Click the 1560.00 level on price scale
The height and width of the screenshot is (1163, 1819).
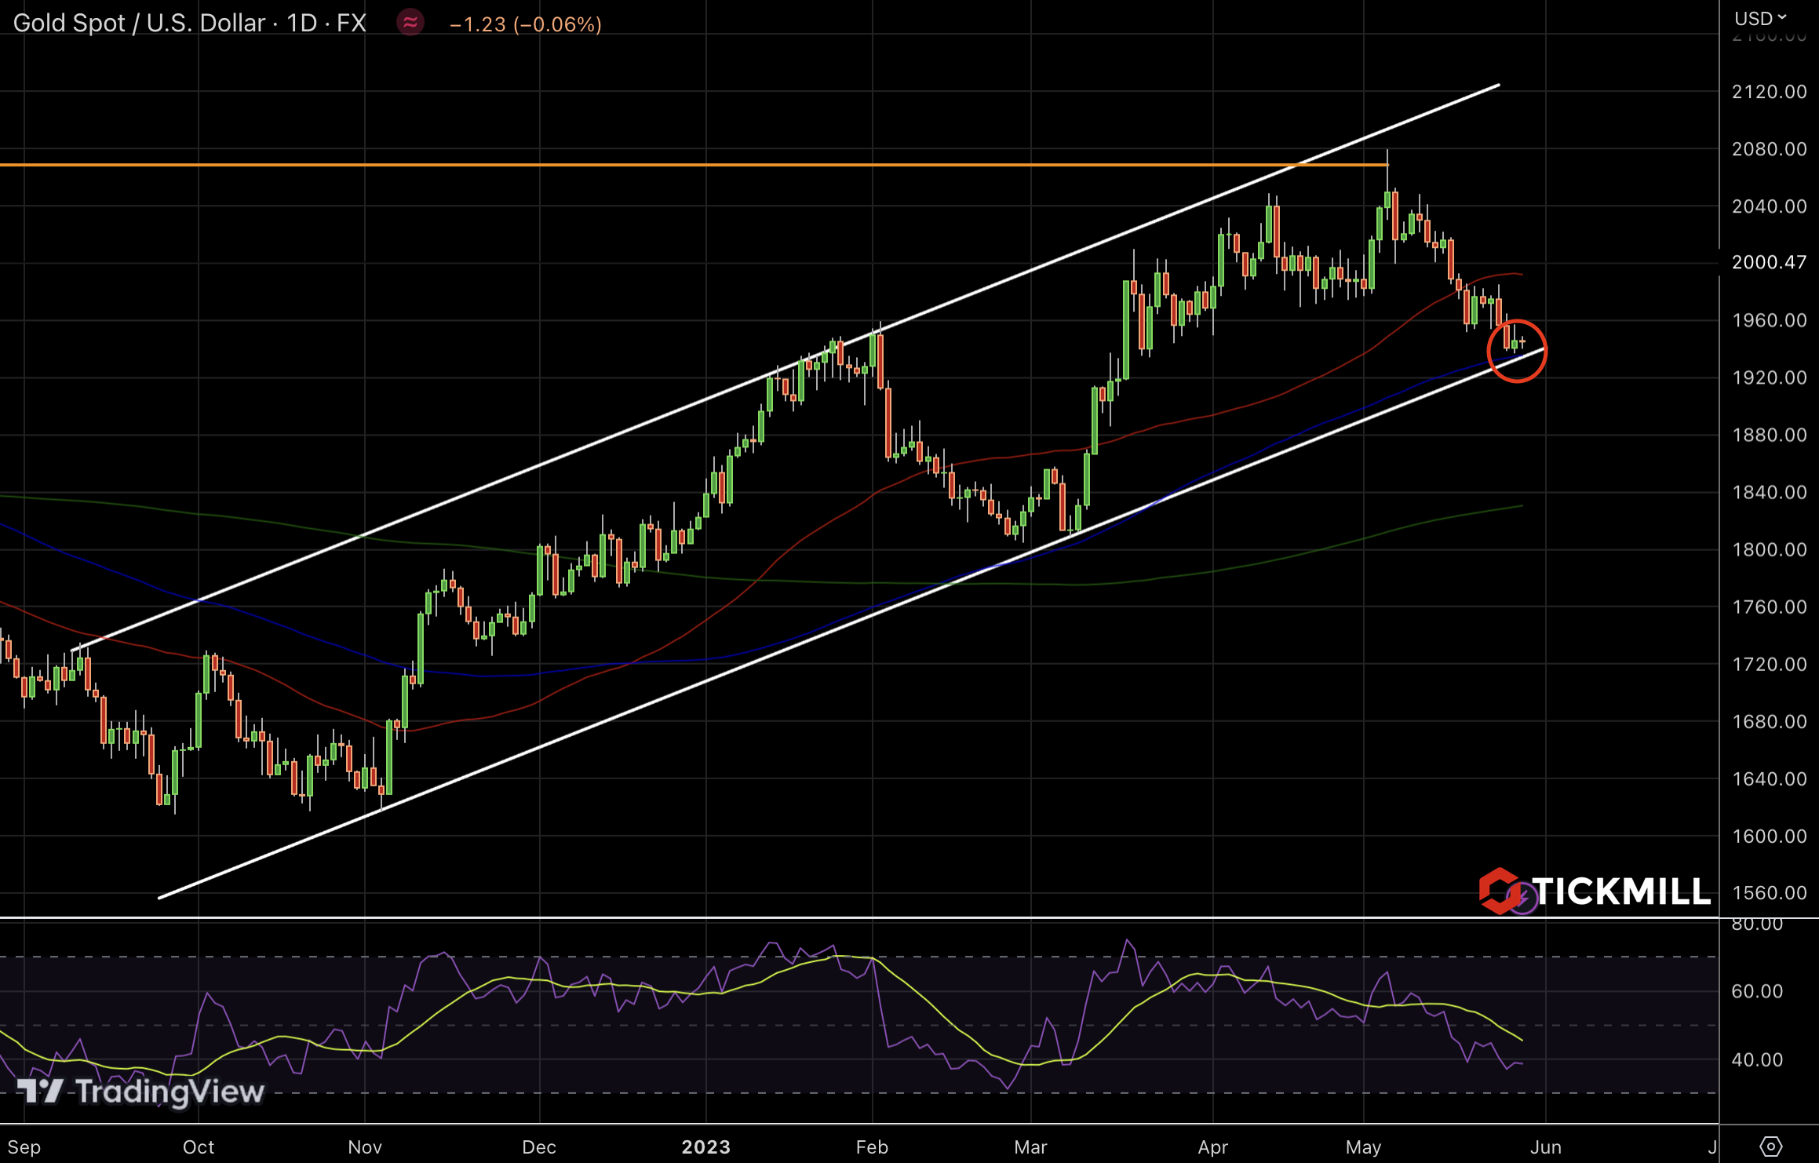[1769, 893]
